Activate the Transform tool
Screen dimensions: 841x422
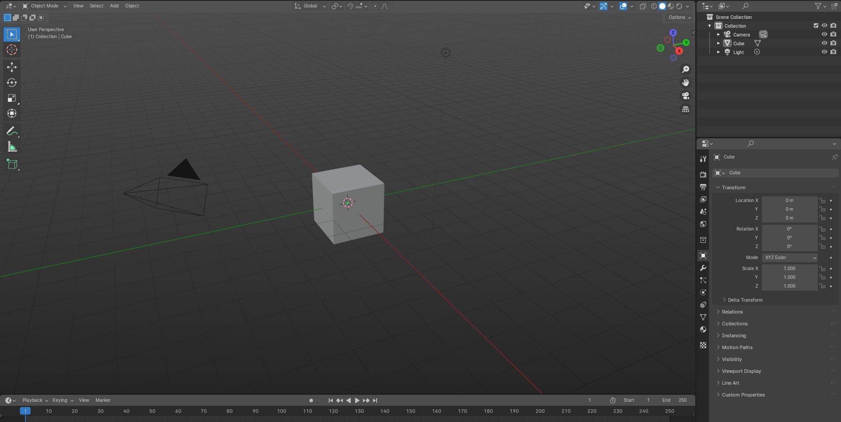tap(12, 114)
